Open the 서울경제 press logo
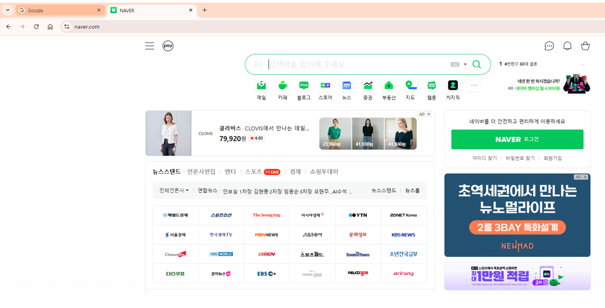605x308 pixels. coord(176,235)
